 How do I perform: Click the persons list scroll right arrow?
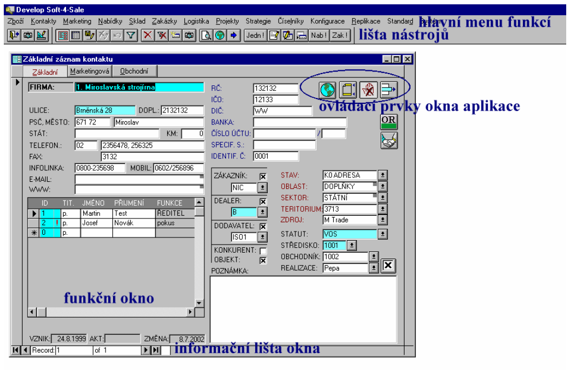pyautogui.click(x=190, y=312)
